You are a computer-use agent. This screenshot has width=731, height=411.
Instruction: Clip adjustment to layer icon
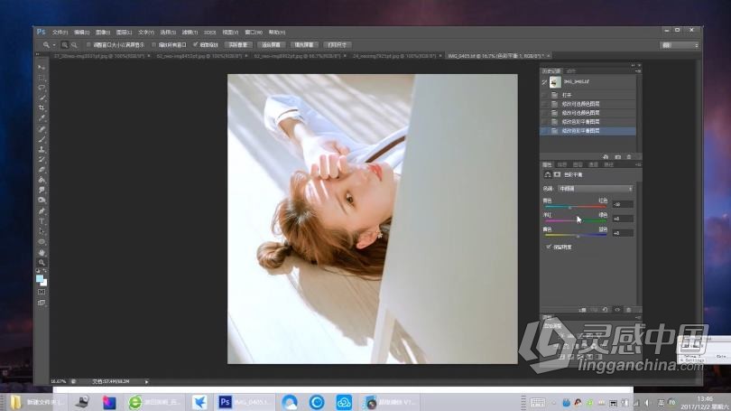click(x=582, y=310)
